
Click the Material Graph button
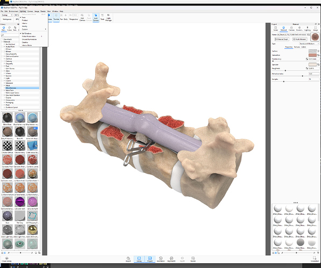coord(282,39)
